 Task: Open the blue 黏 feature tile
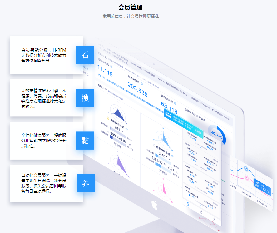85,141
